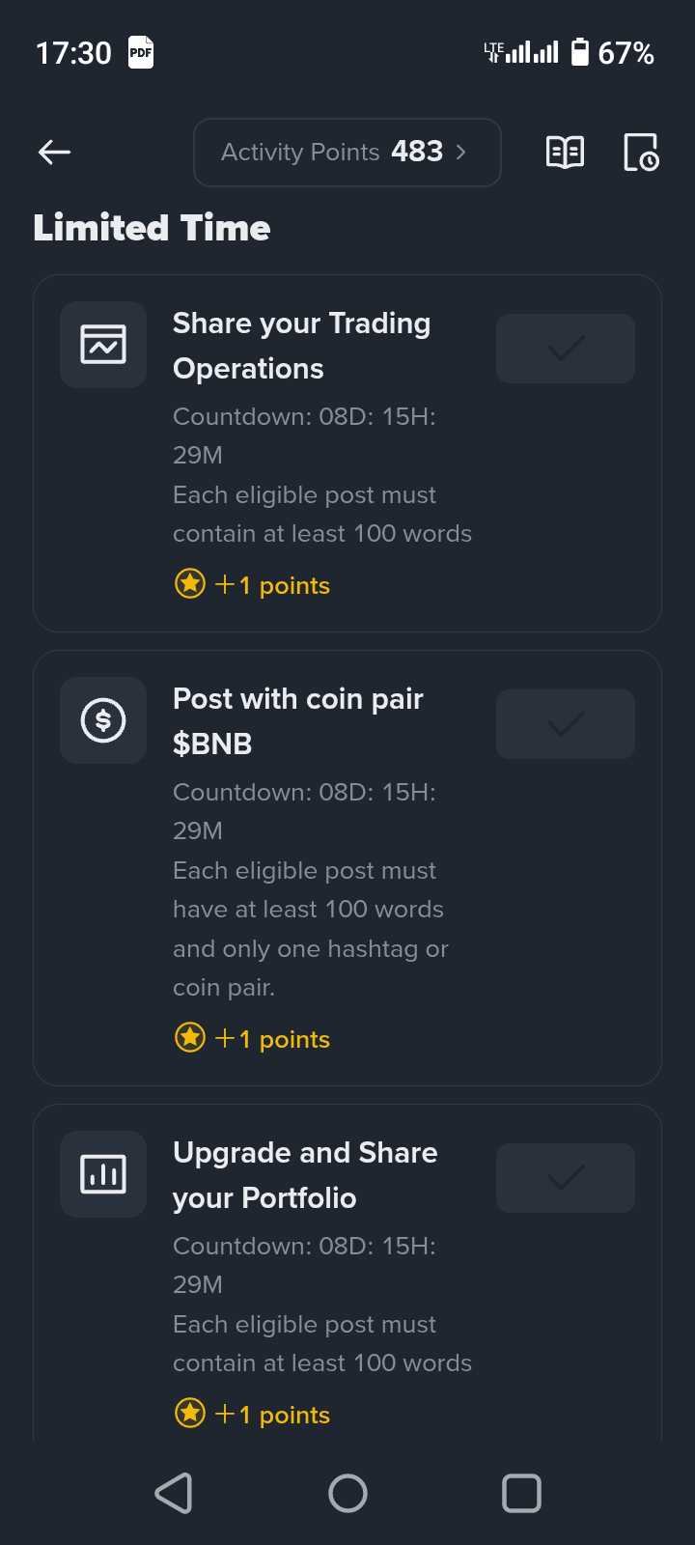This screenshot has height=1545, width=695.
Task: Check off Post with coin pair $BNB task
Action: click(566, 724)
